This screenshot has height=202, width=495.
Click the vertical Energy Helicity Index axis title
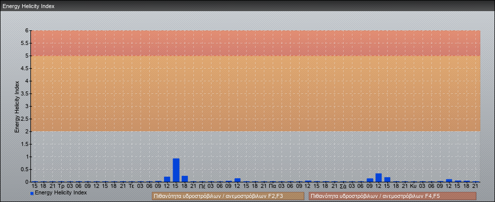(17, 107)
